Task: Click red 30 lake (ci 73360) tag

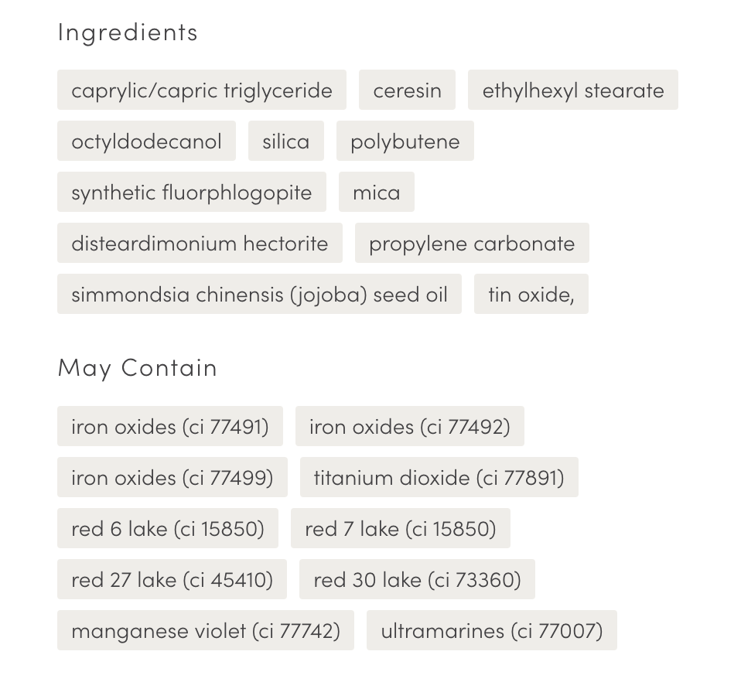Action: [x=417, y=579]
